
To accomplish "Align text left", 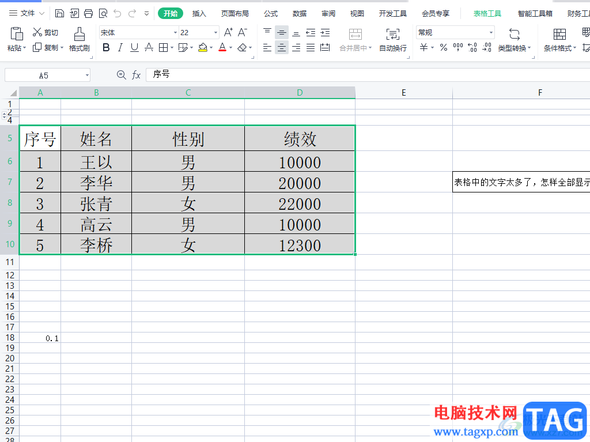I will point(267,47).
